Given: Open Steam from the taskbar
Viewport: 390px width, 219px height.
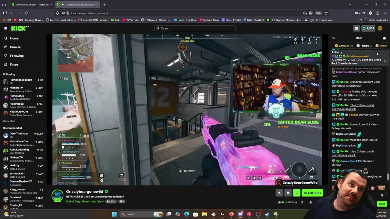Looking at the screenshot, I should [x=267, y=214].
